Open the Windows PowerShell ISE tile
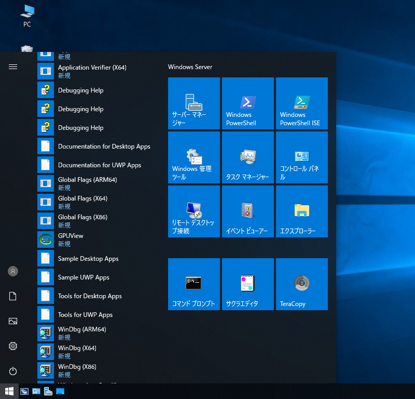The height and width of the screenshot is (399, 415). coord(302,103)
